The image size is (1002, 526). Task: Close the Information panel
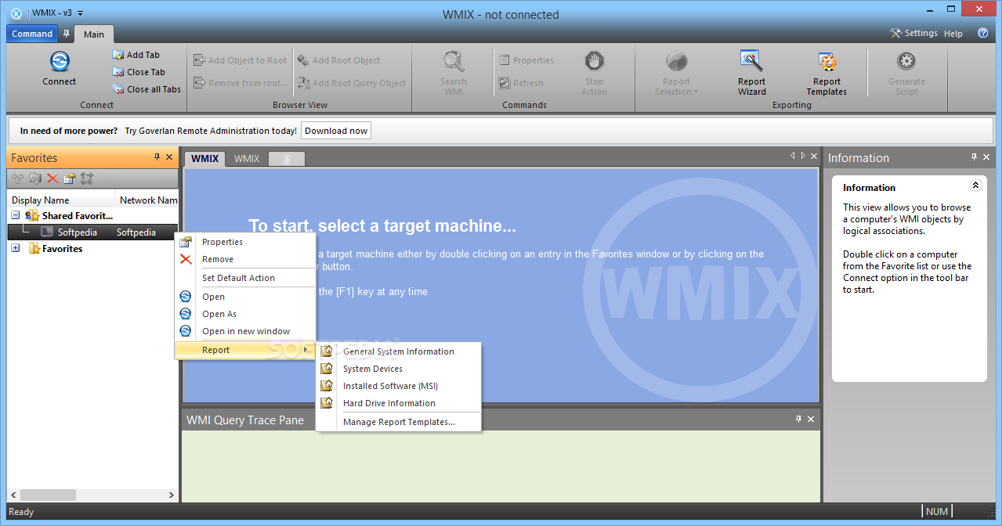tap(987, 157)
